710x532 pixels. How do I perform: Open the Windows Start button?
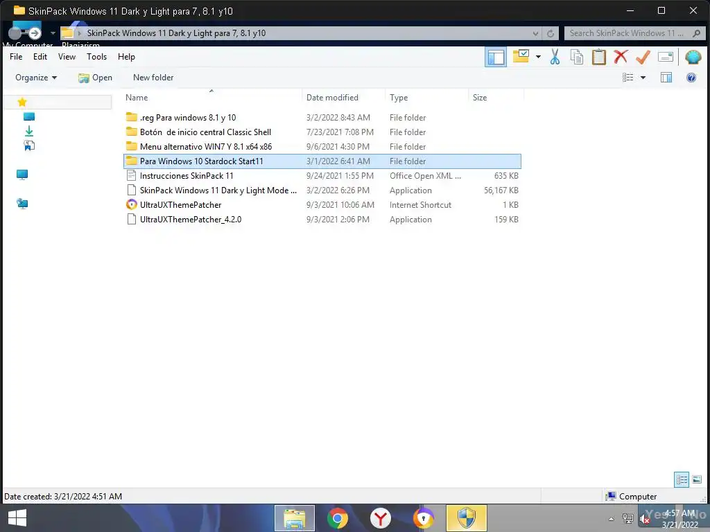coord(17,518)
